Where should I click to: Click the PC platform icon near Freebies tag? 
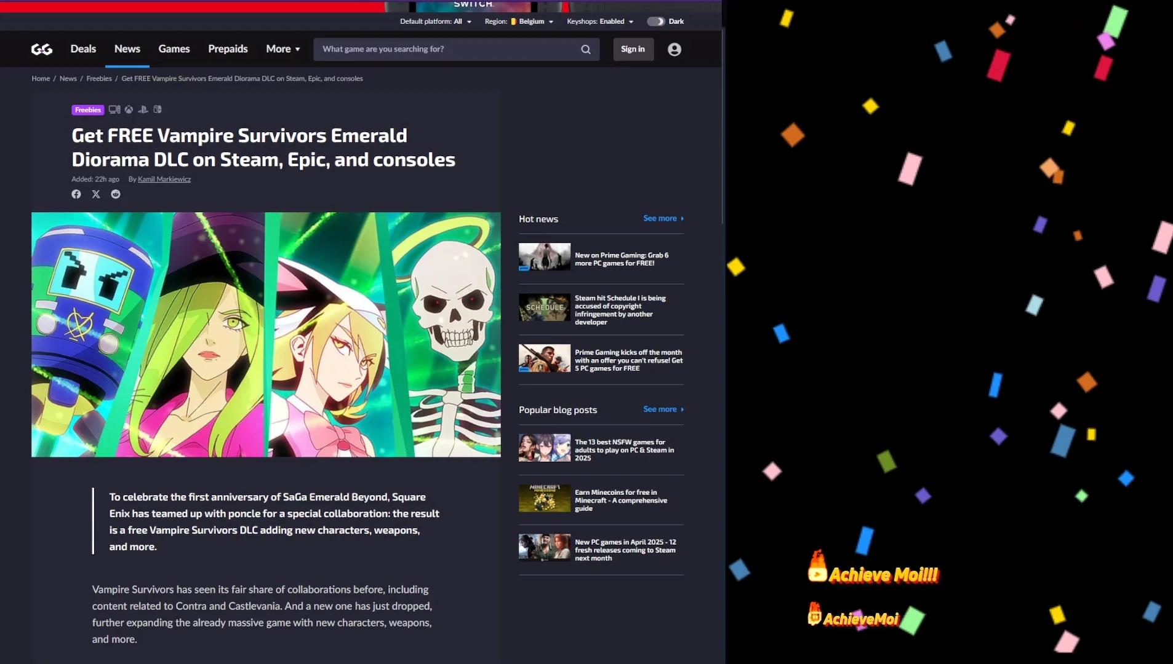pyautogui.click(x=114, y=109)
